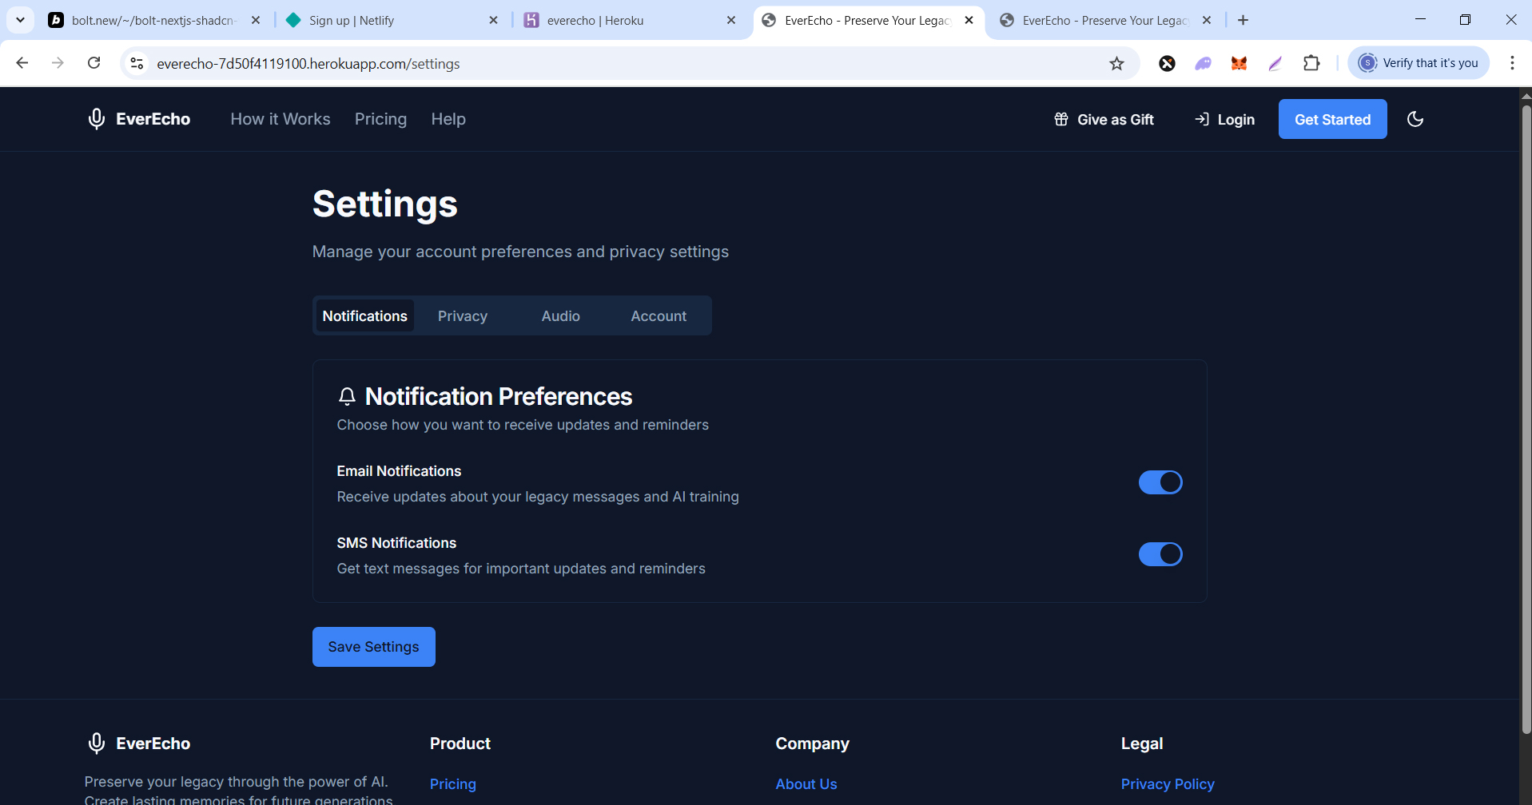Switch to the Account tab
This screenshot has width=1532, height=805.
click(659, 315)
